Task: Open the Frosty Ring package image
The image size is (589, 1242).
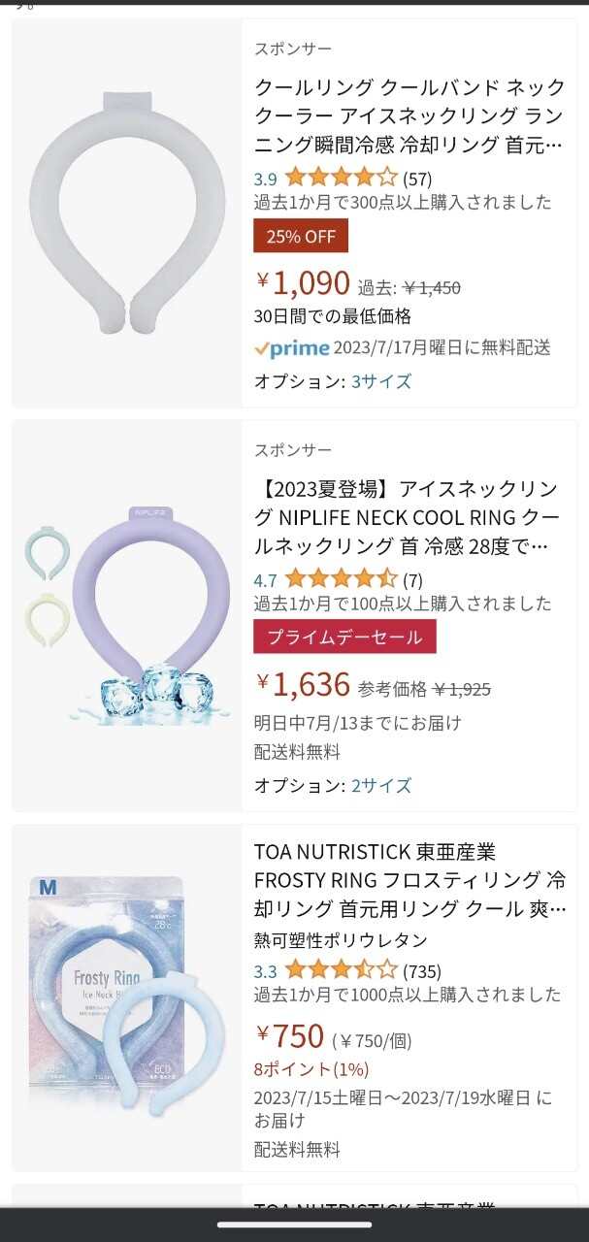Action: (x=127, y=997)
